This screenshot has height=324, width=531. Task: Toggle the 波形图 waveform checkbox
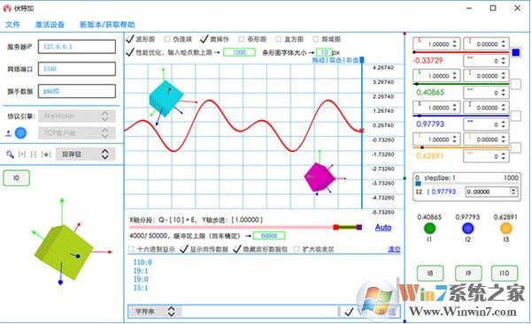click(130, 39)
